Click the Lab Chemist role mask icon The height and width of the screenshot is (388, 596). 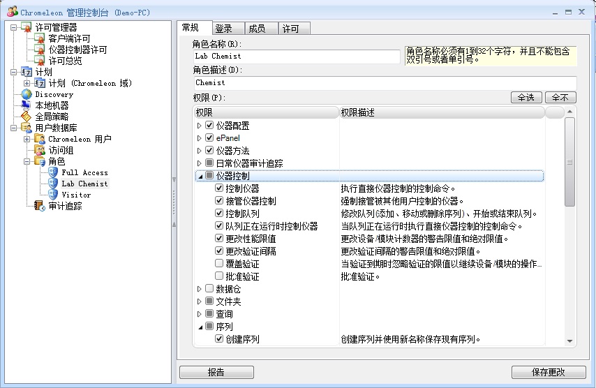pos(53,184)
